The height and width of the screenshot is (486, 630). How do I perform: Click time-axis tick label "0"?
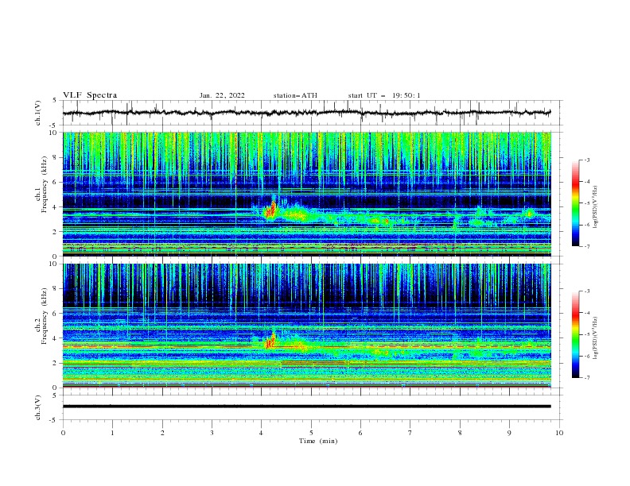63,433
